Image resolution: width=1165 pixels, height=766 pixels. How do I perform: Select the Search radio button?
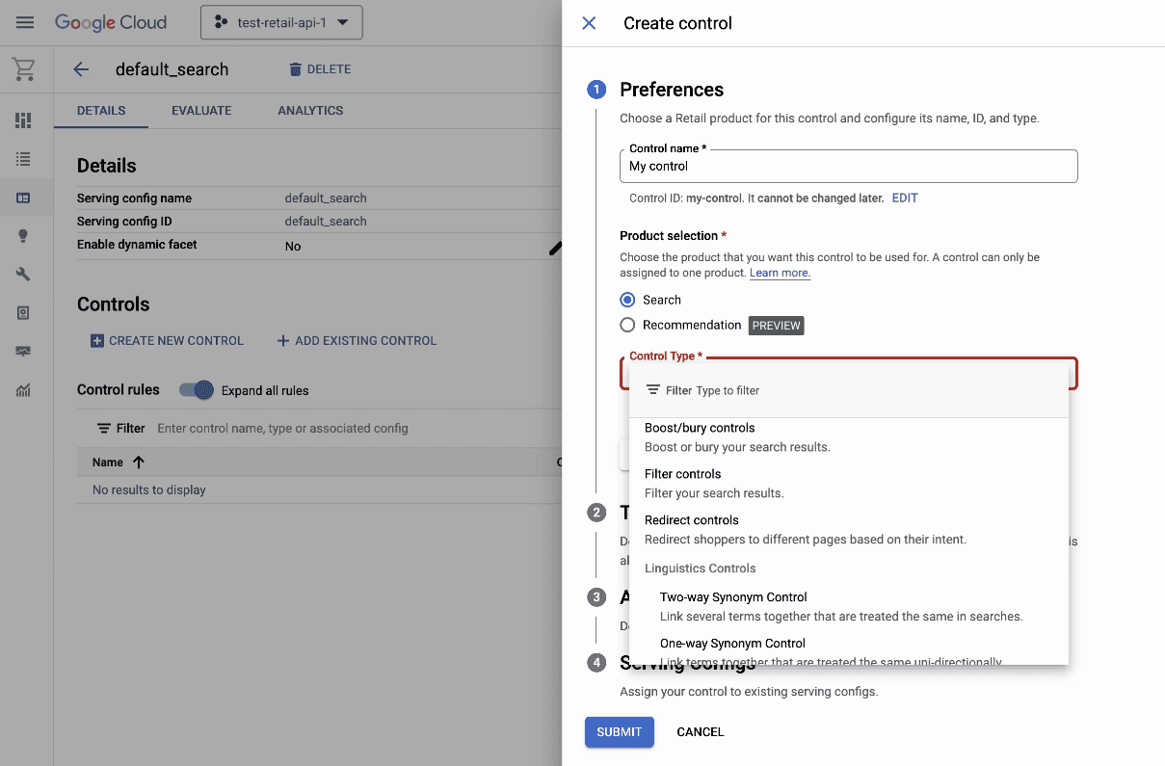[x=627, y=300]
